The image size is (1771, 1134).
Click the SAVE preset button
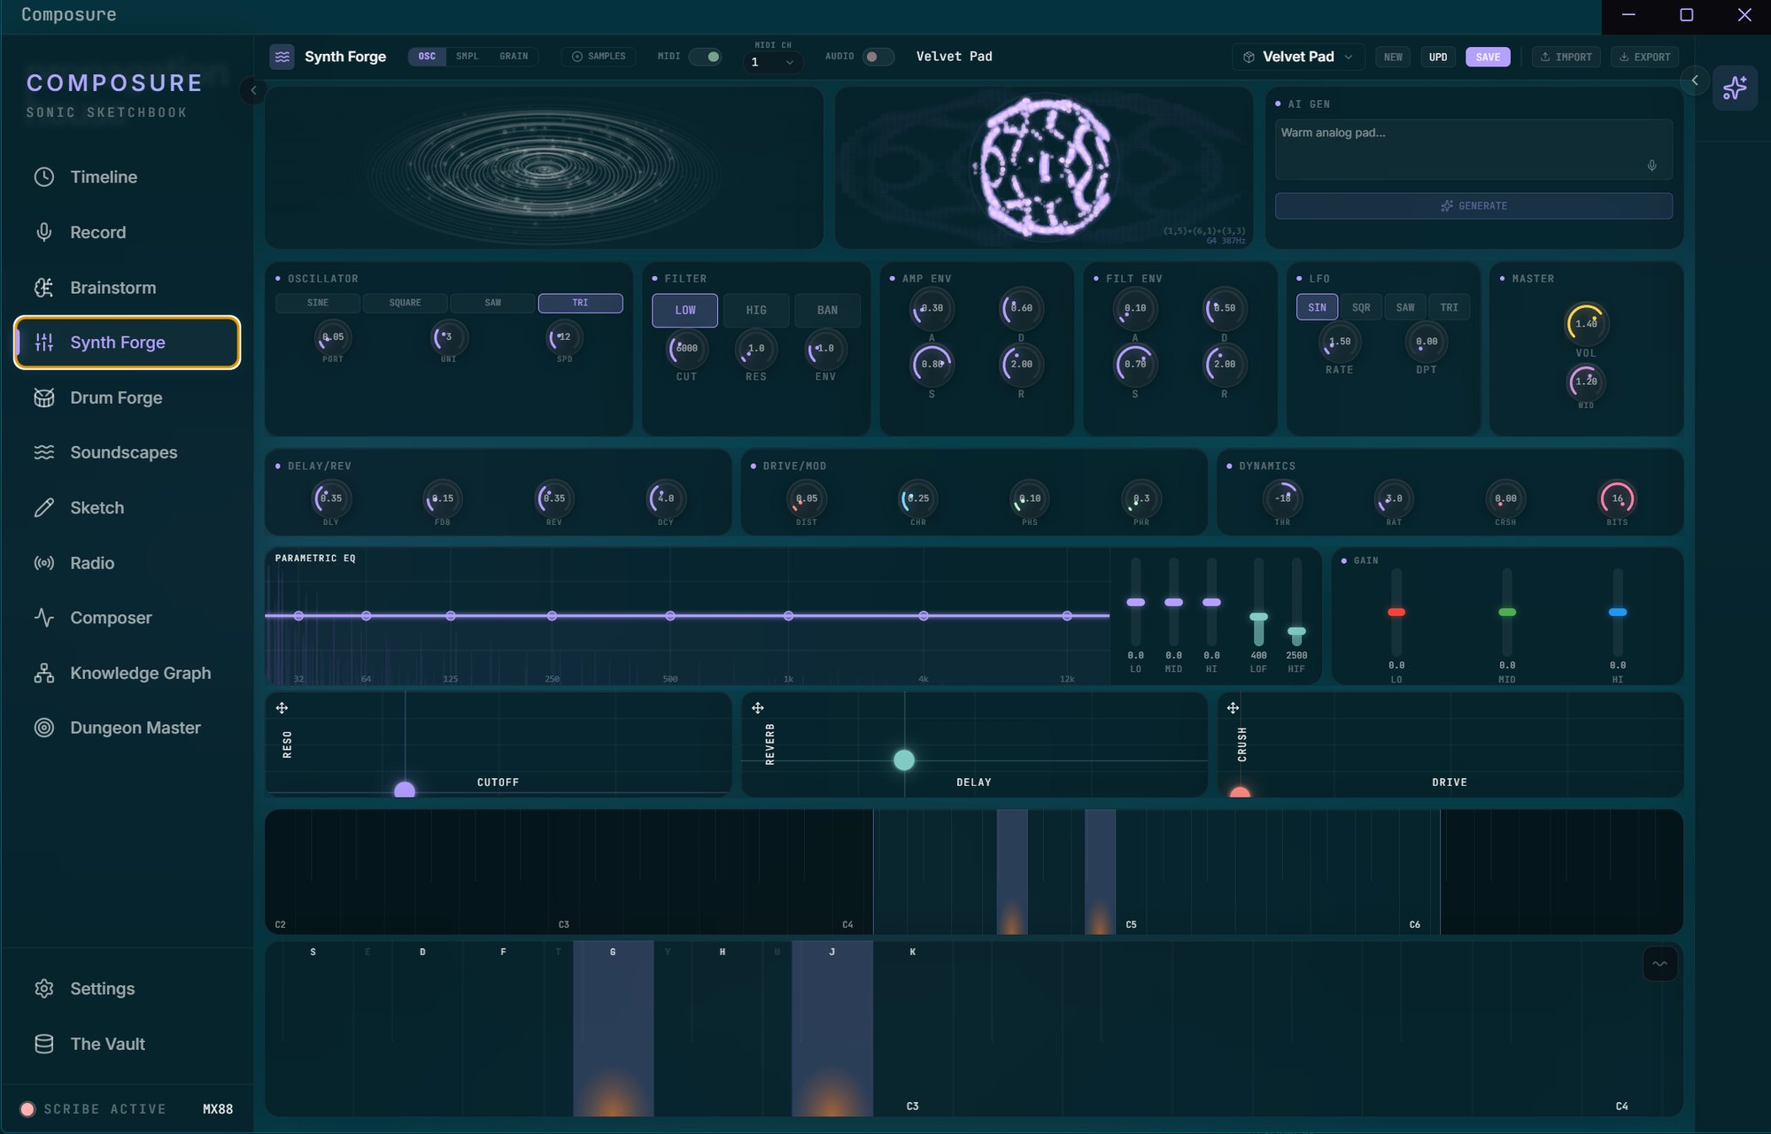tap(1488, 57)
